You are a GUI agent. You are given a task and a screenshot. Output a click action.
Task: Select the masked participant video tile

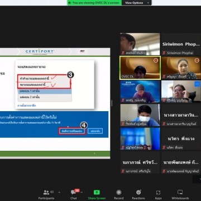[x=140, y=115]
